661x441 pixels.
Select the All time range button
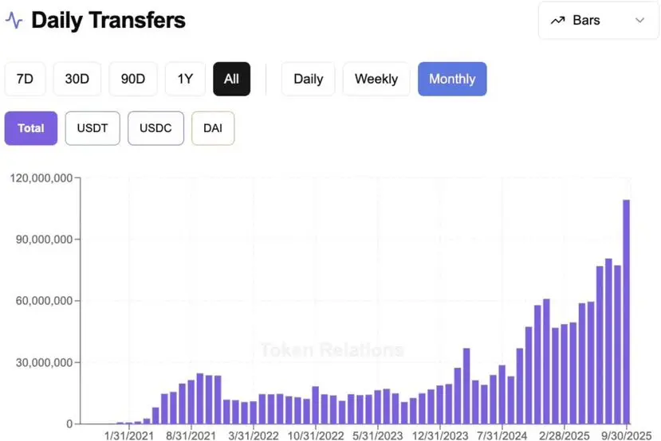point(231,79)
